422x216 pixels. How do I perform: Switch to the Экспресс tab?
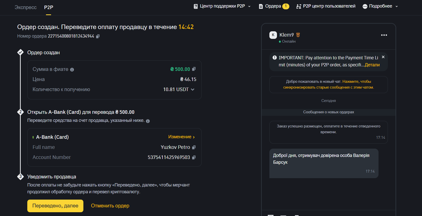26,7
